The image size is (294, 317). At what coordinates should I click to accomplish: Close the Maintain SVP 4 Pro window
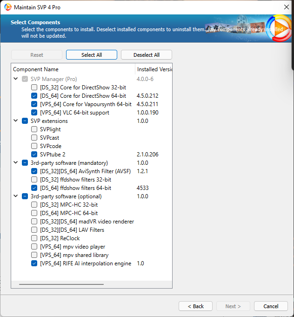point(286,7)
